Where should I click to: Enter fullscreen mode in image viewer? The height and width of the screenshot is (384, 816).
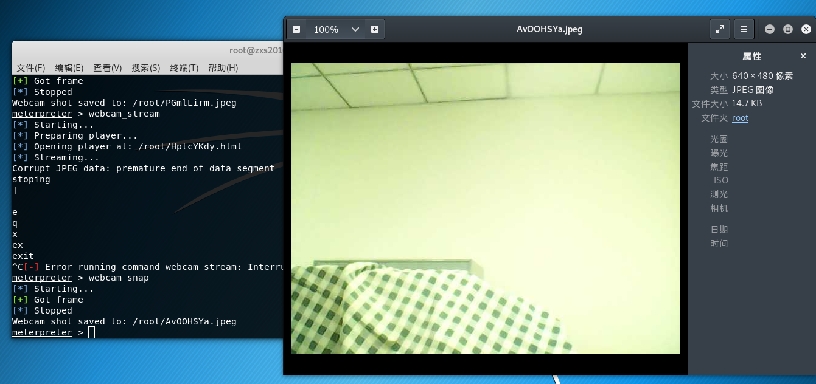[x=719, y=29]
